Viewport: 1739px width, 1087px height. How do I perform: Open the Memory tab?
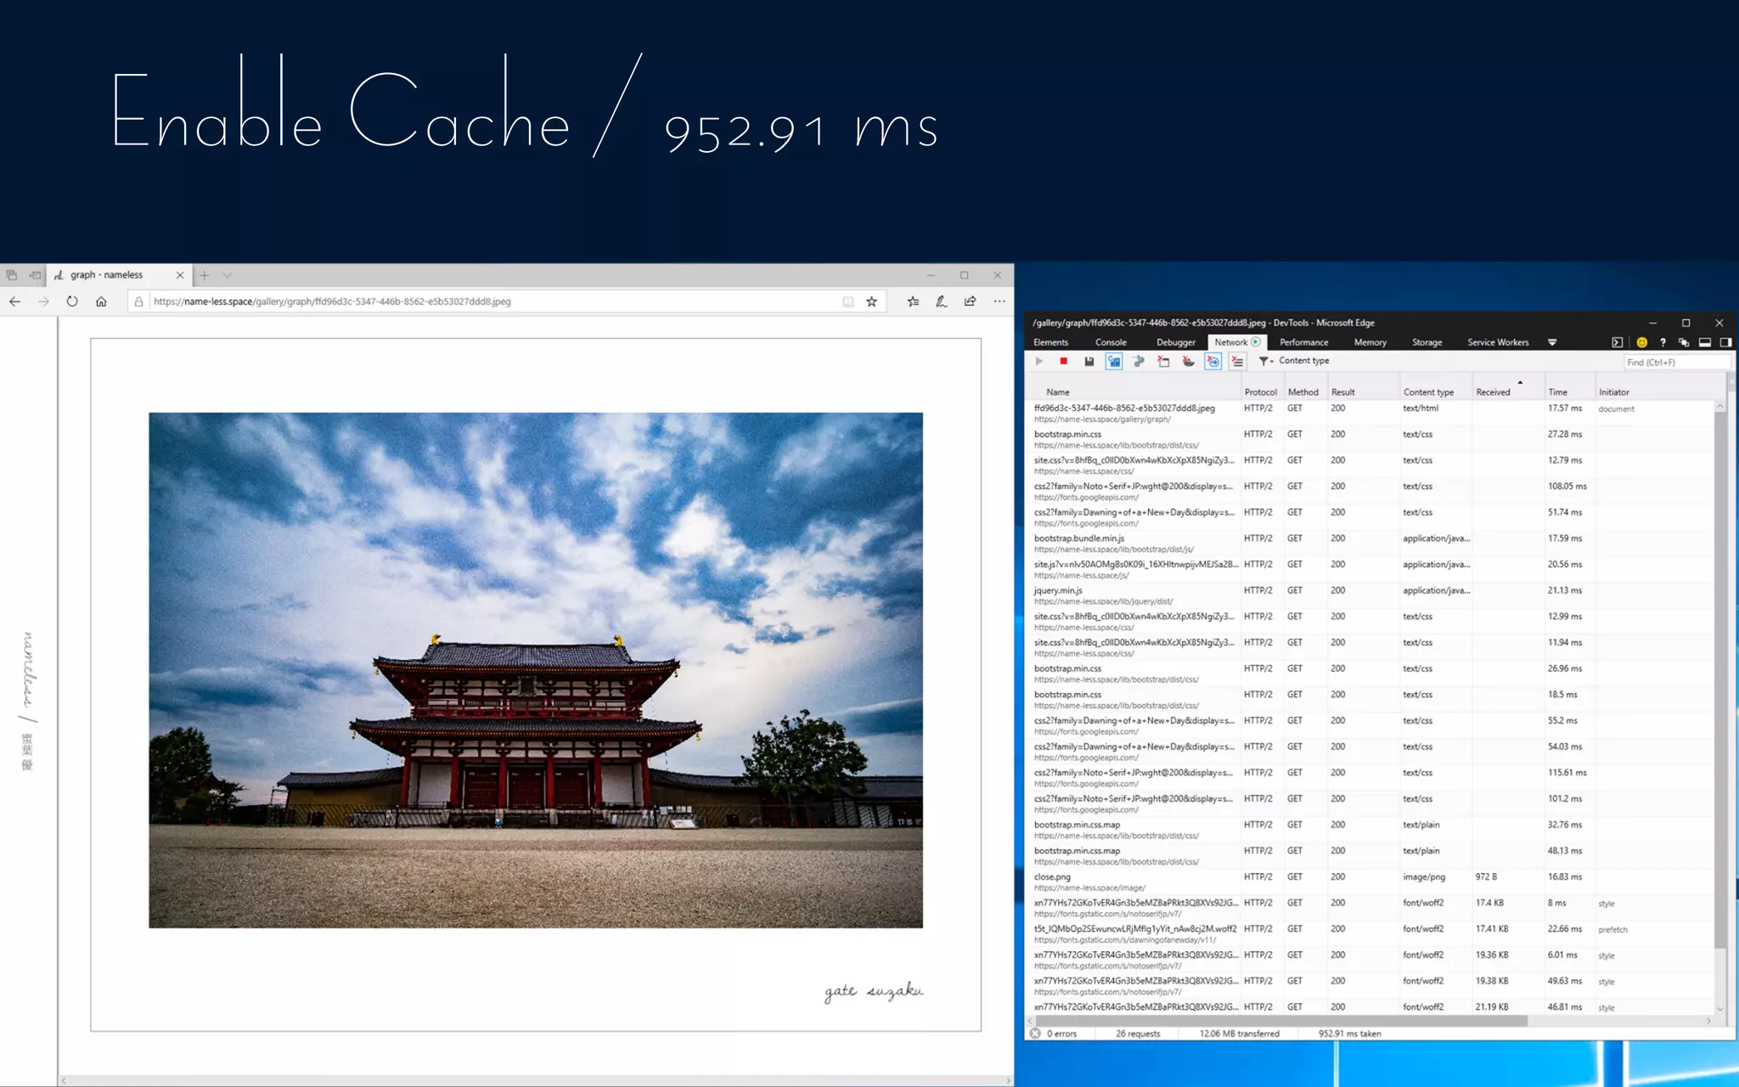[x=1370, y=342]
